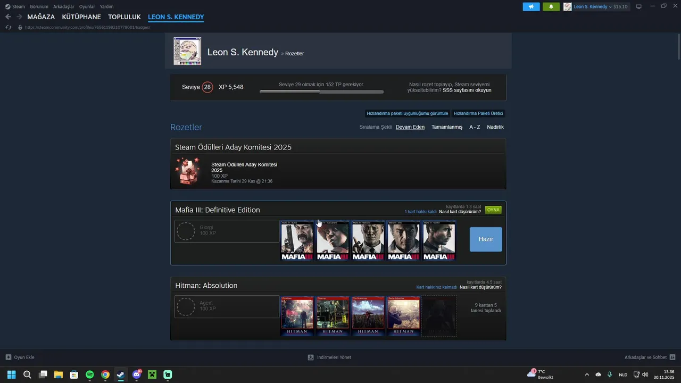
Task: Open the Görünüm menu
Action: click(x=39, y=6)
